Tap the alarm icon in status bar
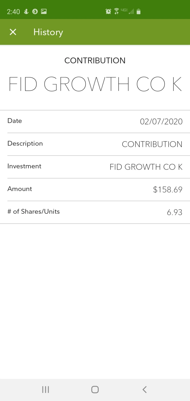The width and height of the screenshot is (190, 401). pyautogui.click(x=108, y=11)
